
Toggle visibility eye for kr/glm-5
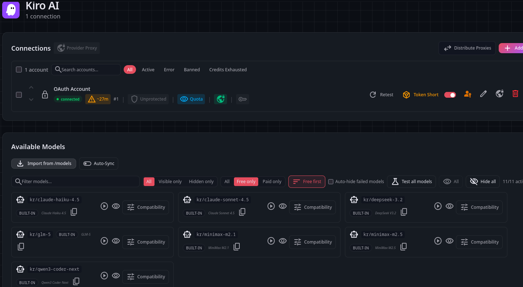point(116,241)
